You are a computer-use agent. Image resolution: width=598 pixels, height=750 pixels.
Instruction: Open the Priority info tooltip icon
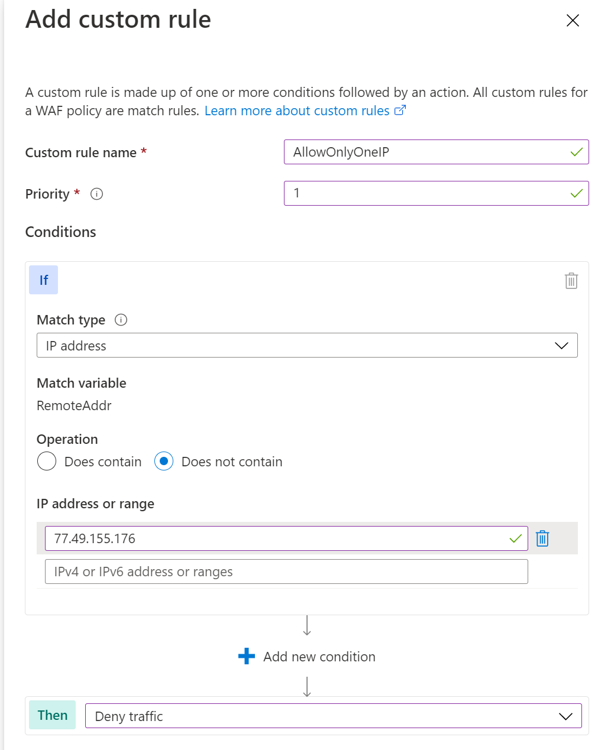(96, 194)
